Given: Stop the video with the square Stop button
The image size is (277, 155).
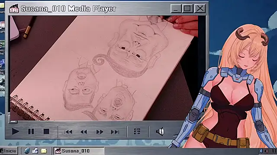Looking at the screenshot, I should (x=46, y=131).
